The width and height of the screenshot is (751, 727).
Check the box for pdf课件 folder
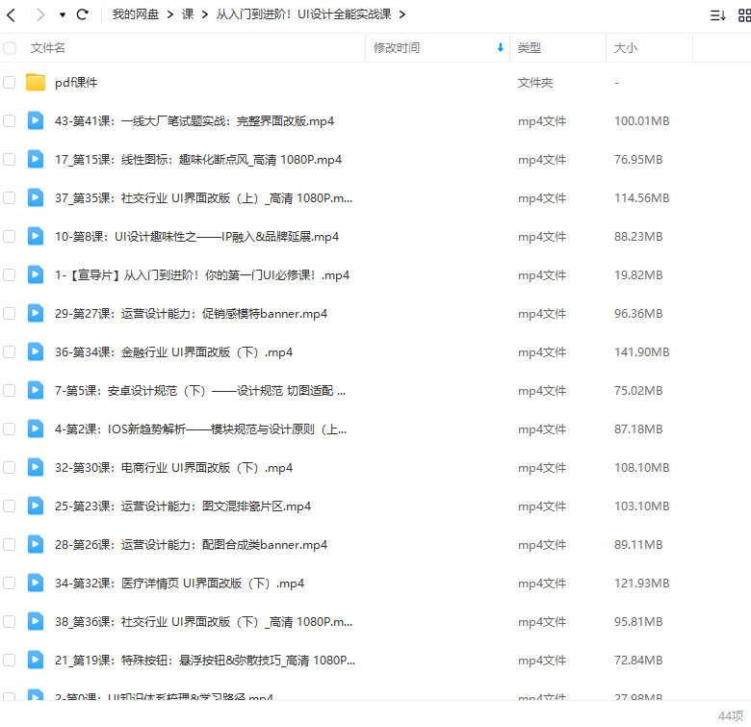[x=10, y=83]
